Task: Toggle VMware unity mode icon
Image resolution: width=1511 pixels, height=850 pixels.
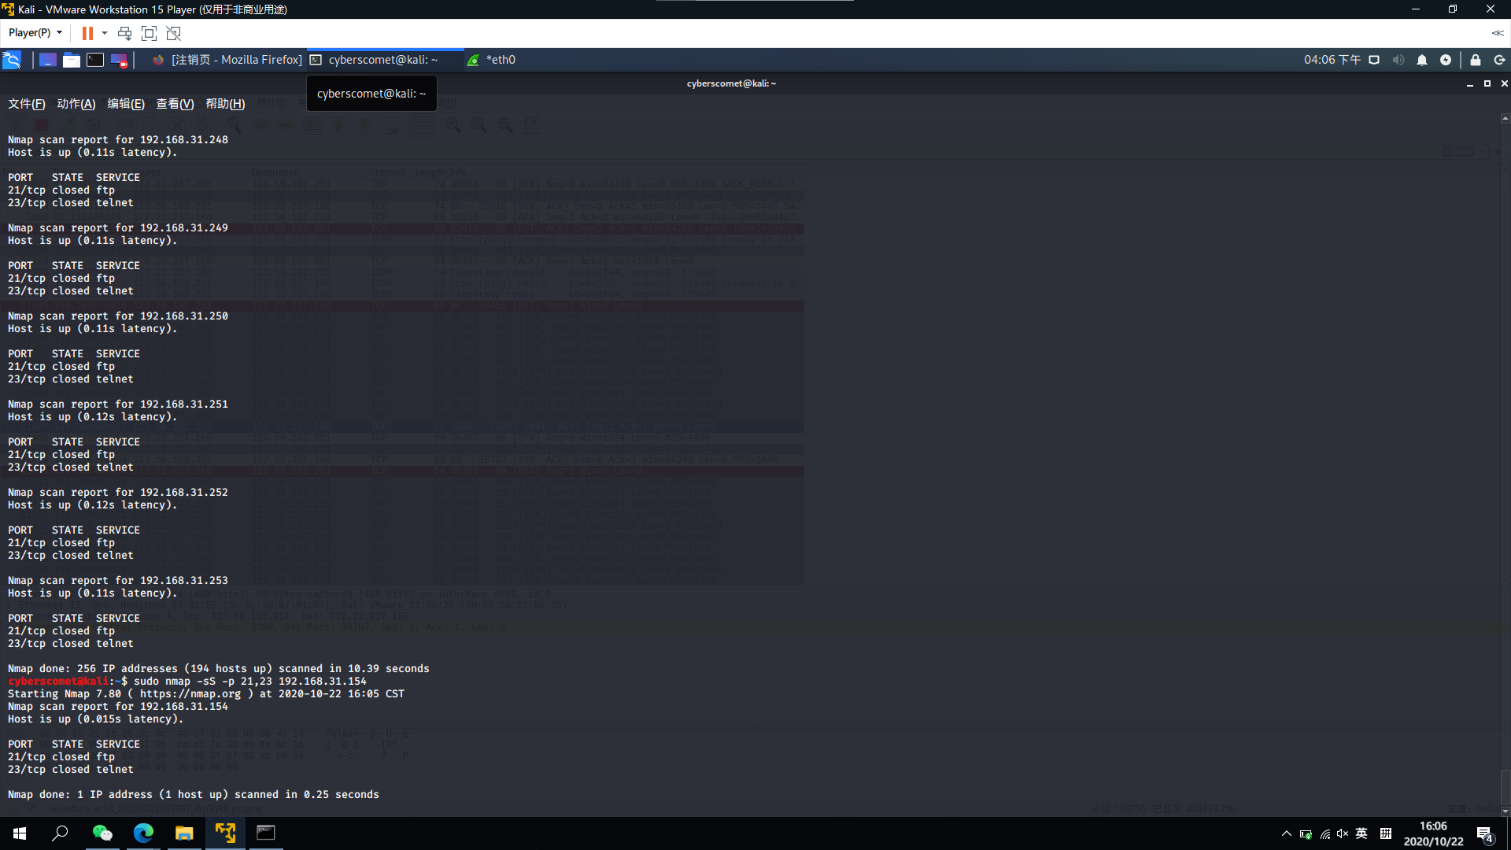Action: click(x=174, y=33)
